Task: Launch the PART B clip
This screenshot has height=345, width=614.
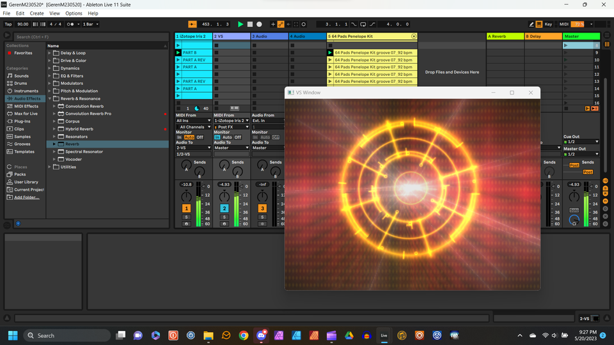Action: click(178, 52)
